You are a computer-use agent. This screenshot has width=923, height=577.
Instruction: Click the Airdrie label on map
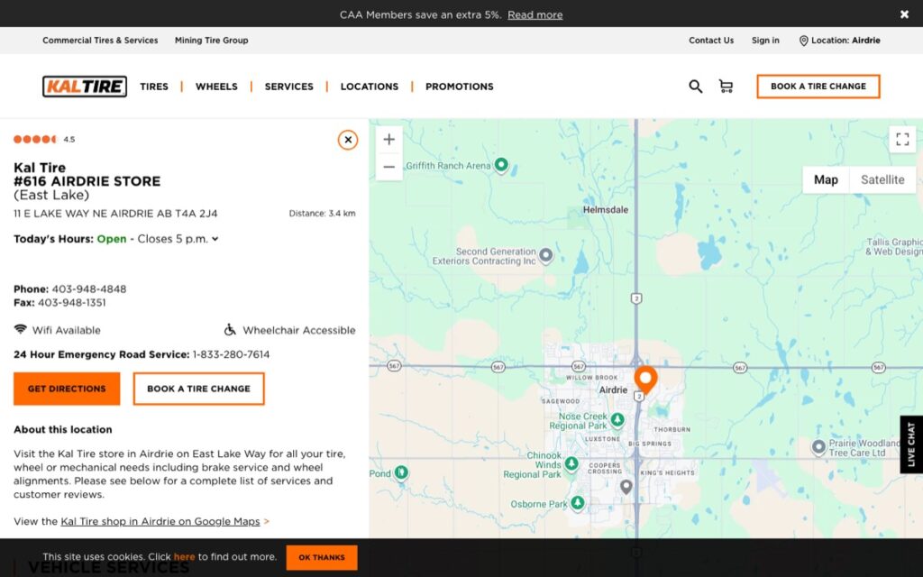[x=613, y=389]
